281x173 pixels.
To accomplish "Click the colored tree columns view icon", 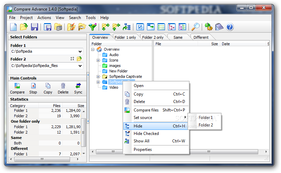I will click(x=182, y=27).
